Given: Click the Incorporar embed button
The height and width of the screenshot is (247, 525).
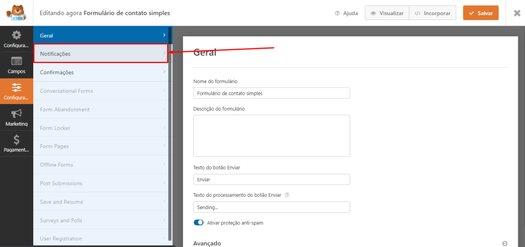Looking at the screenshot, I should pyautogui.click(x=432, y=13).
